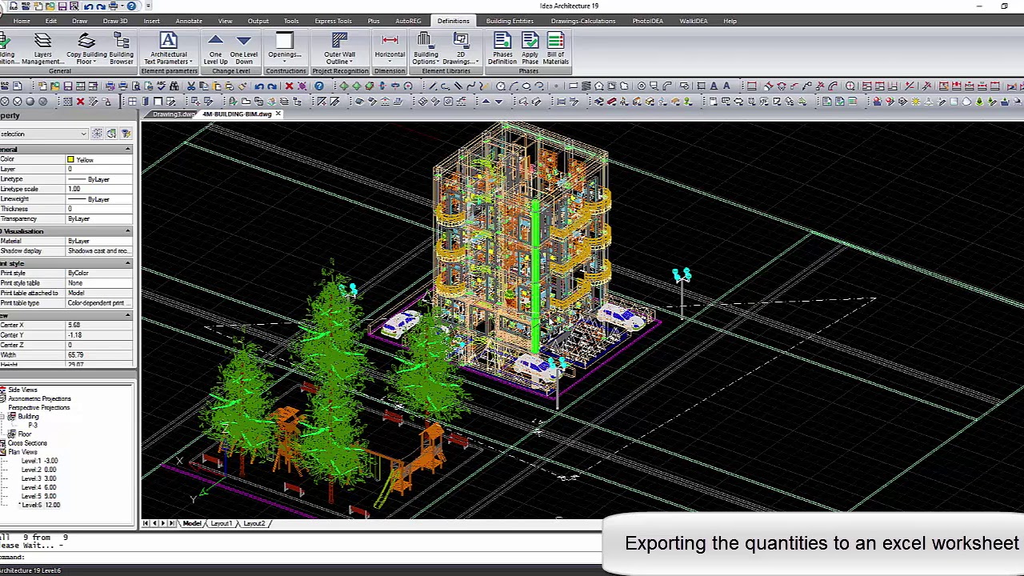Click the Help question mark icon
1024x576 pixels.
point(319,86)
